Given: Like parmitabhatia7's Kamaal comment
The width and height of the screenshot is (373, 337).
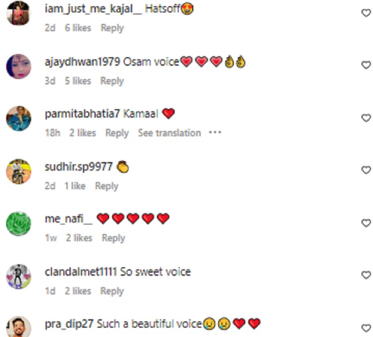Looking at the screenshot, I should pos(366,117).
